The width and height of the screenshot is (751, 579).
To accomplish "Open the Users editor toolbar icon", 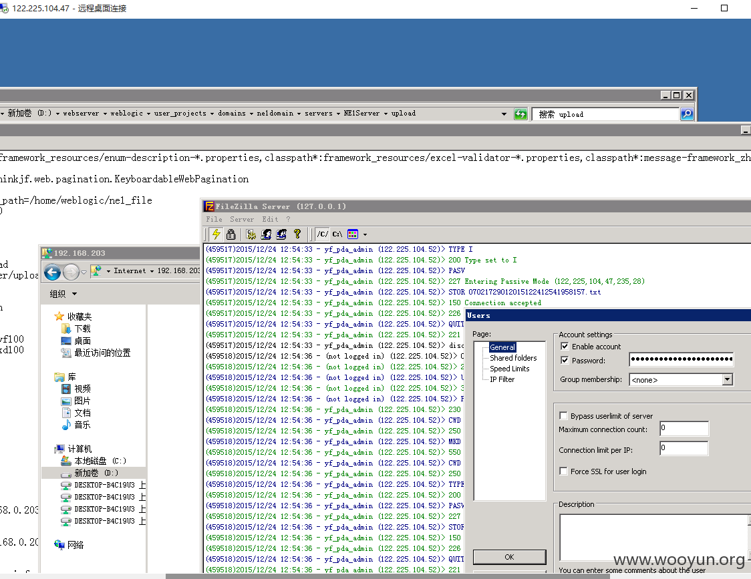I will tap(267, 234).
